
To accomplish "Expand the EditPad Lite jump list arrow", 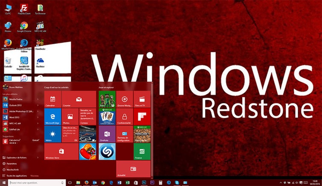I will [38, 129].
